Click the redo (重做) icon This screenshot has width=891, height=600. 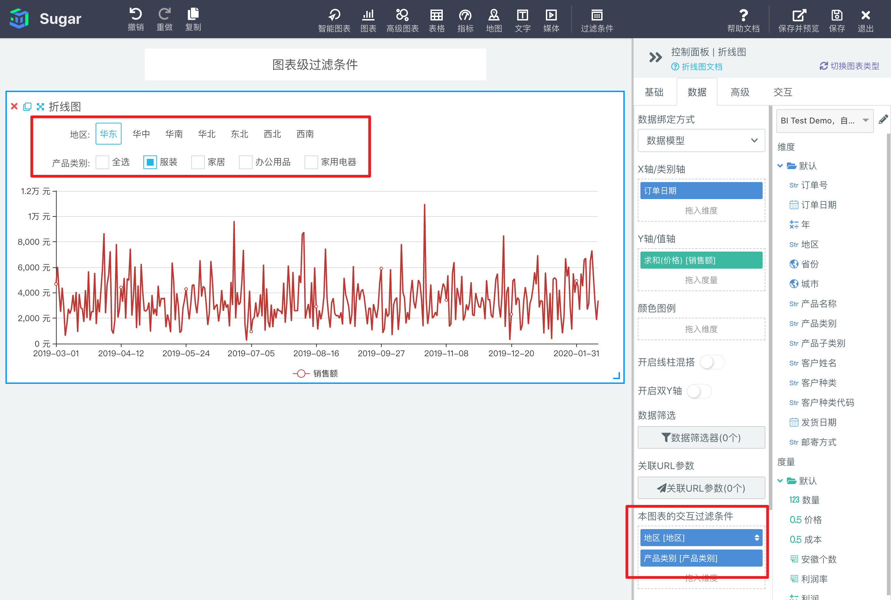click(164, 15)
